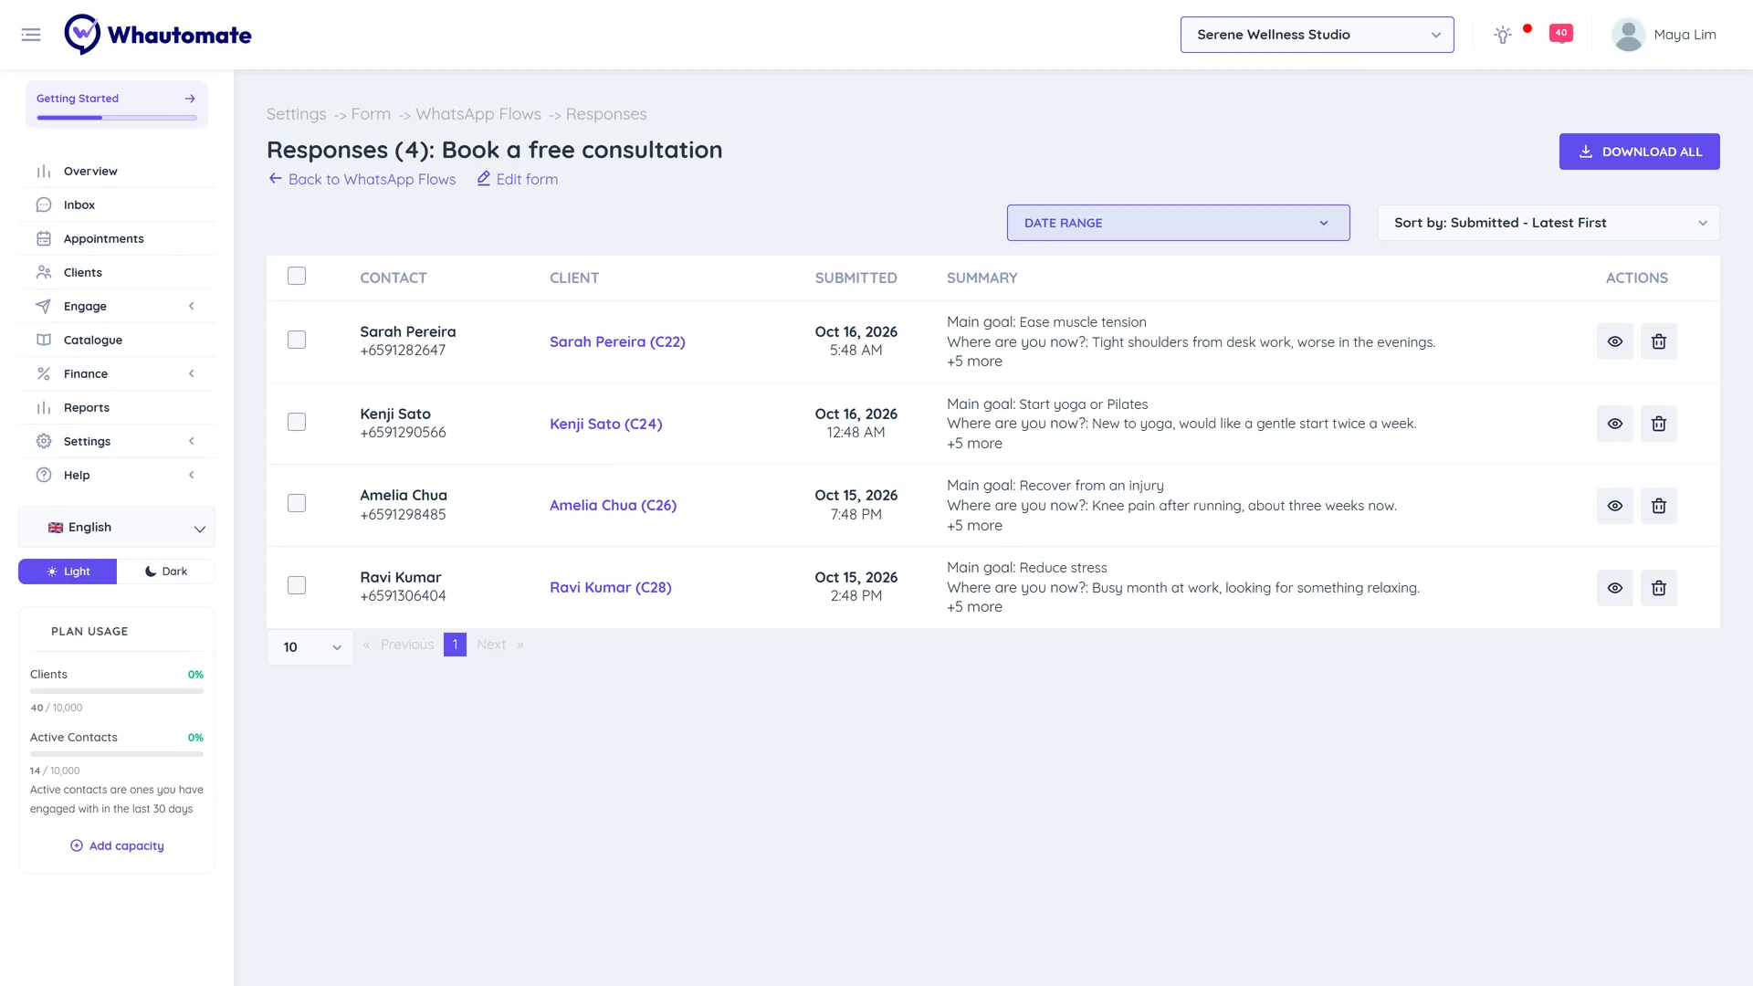Open notifications badge showing 40

(1561, 33)
